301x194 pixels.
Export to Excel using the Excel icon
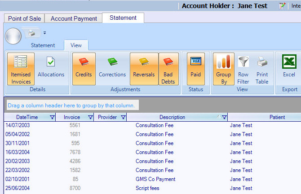(x=289, y=66)
